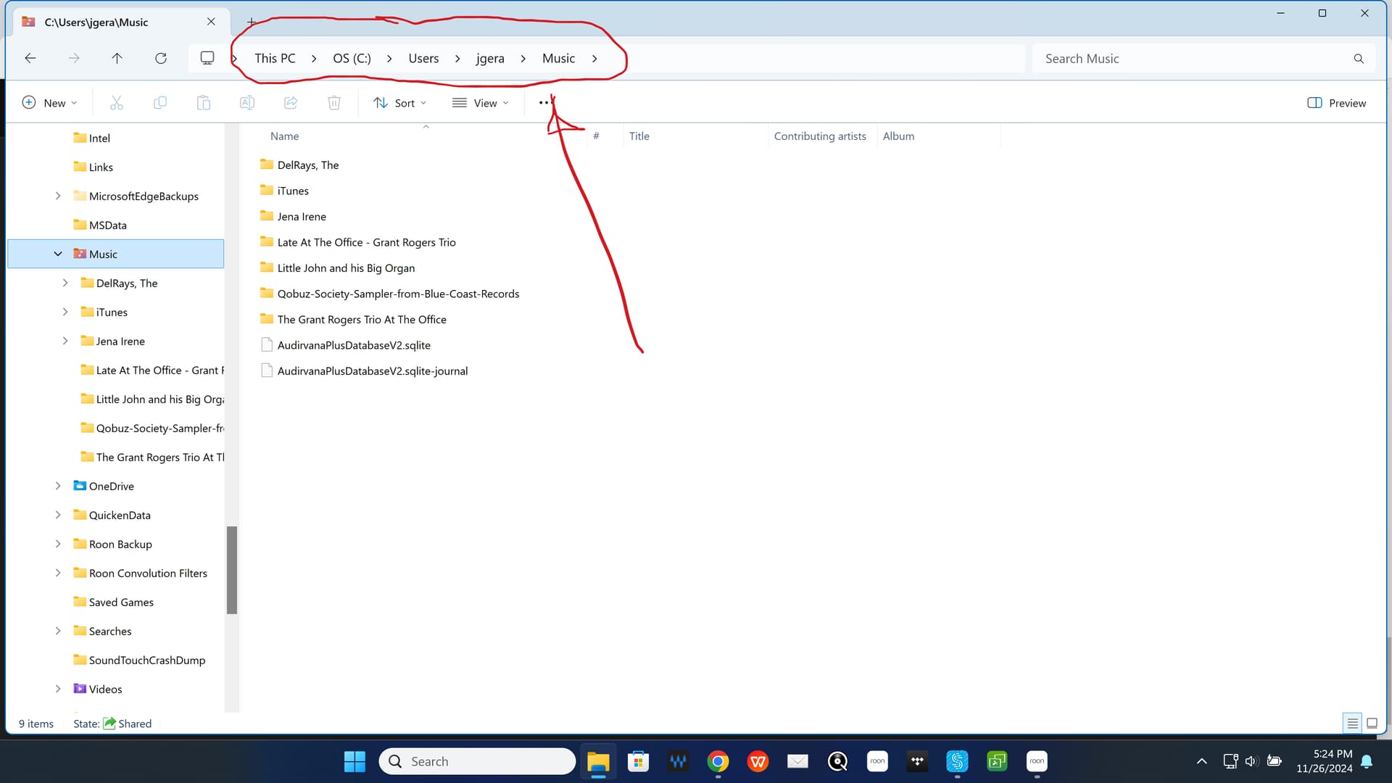Go back with the Back arrow
Image resolution: width=1392 pixels, height=783 pixels.
click(30, 58)
